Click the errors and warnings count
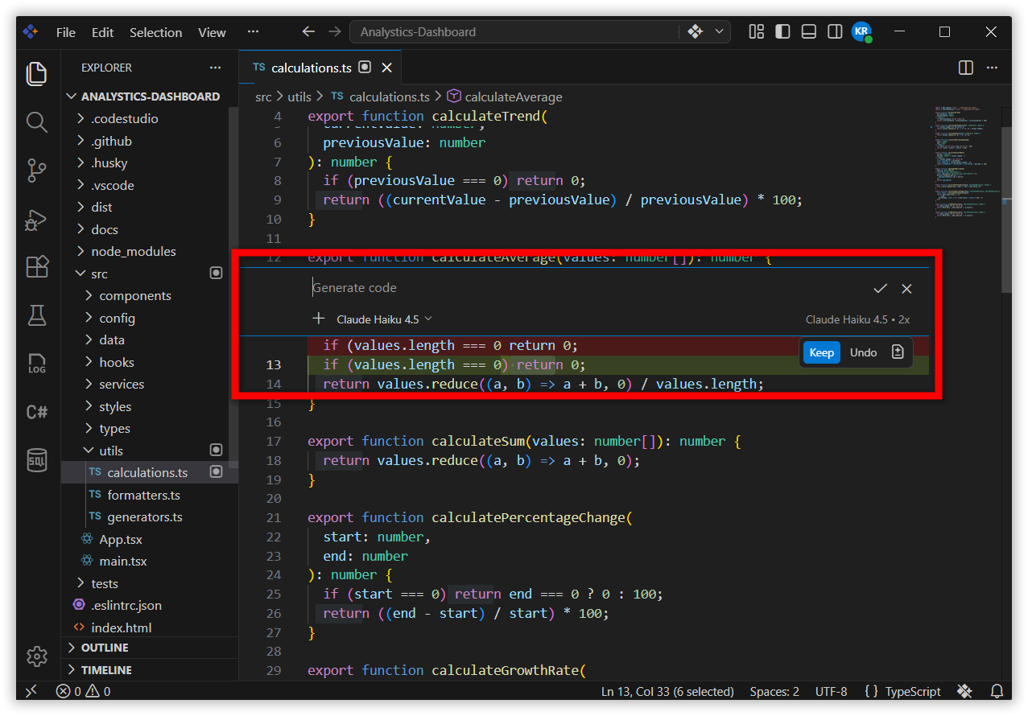The height and width of the screenshot is (716, 1028). (83, 691)
